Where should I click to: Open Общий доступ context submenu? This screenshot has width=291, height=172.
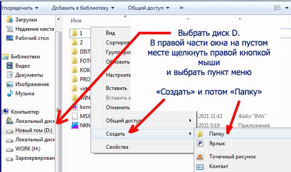144,121
